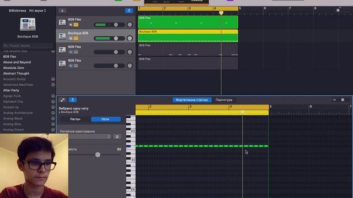Choose the After Party patch
This screenshot has width=353, height=198.
click(x=11, y=90)
